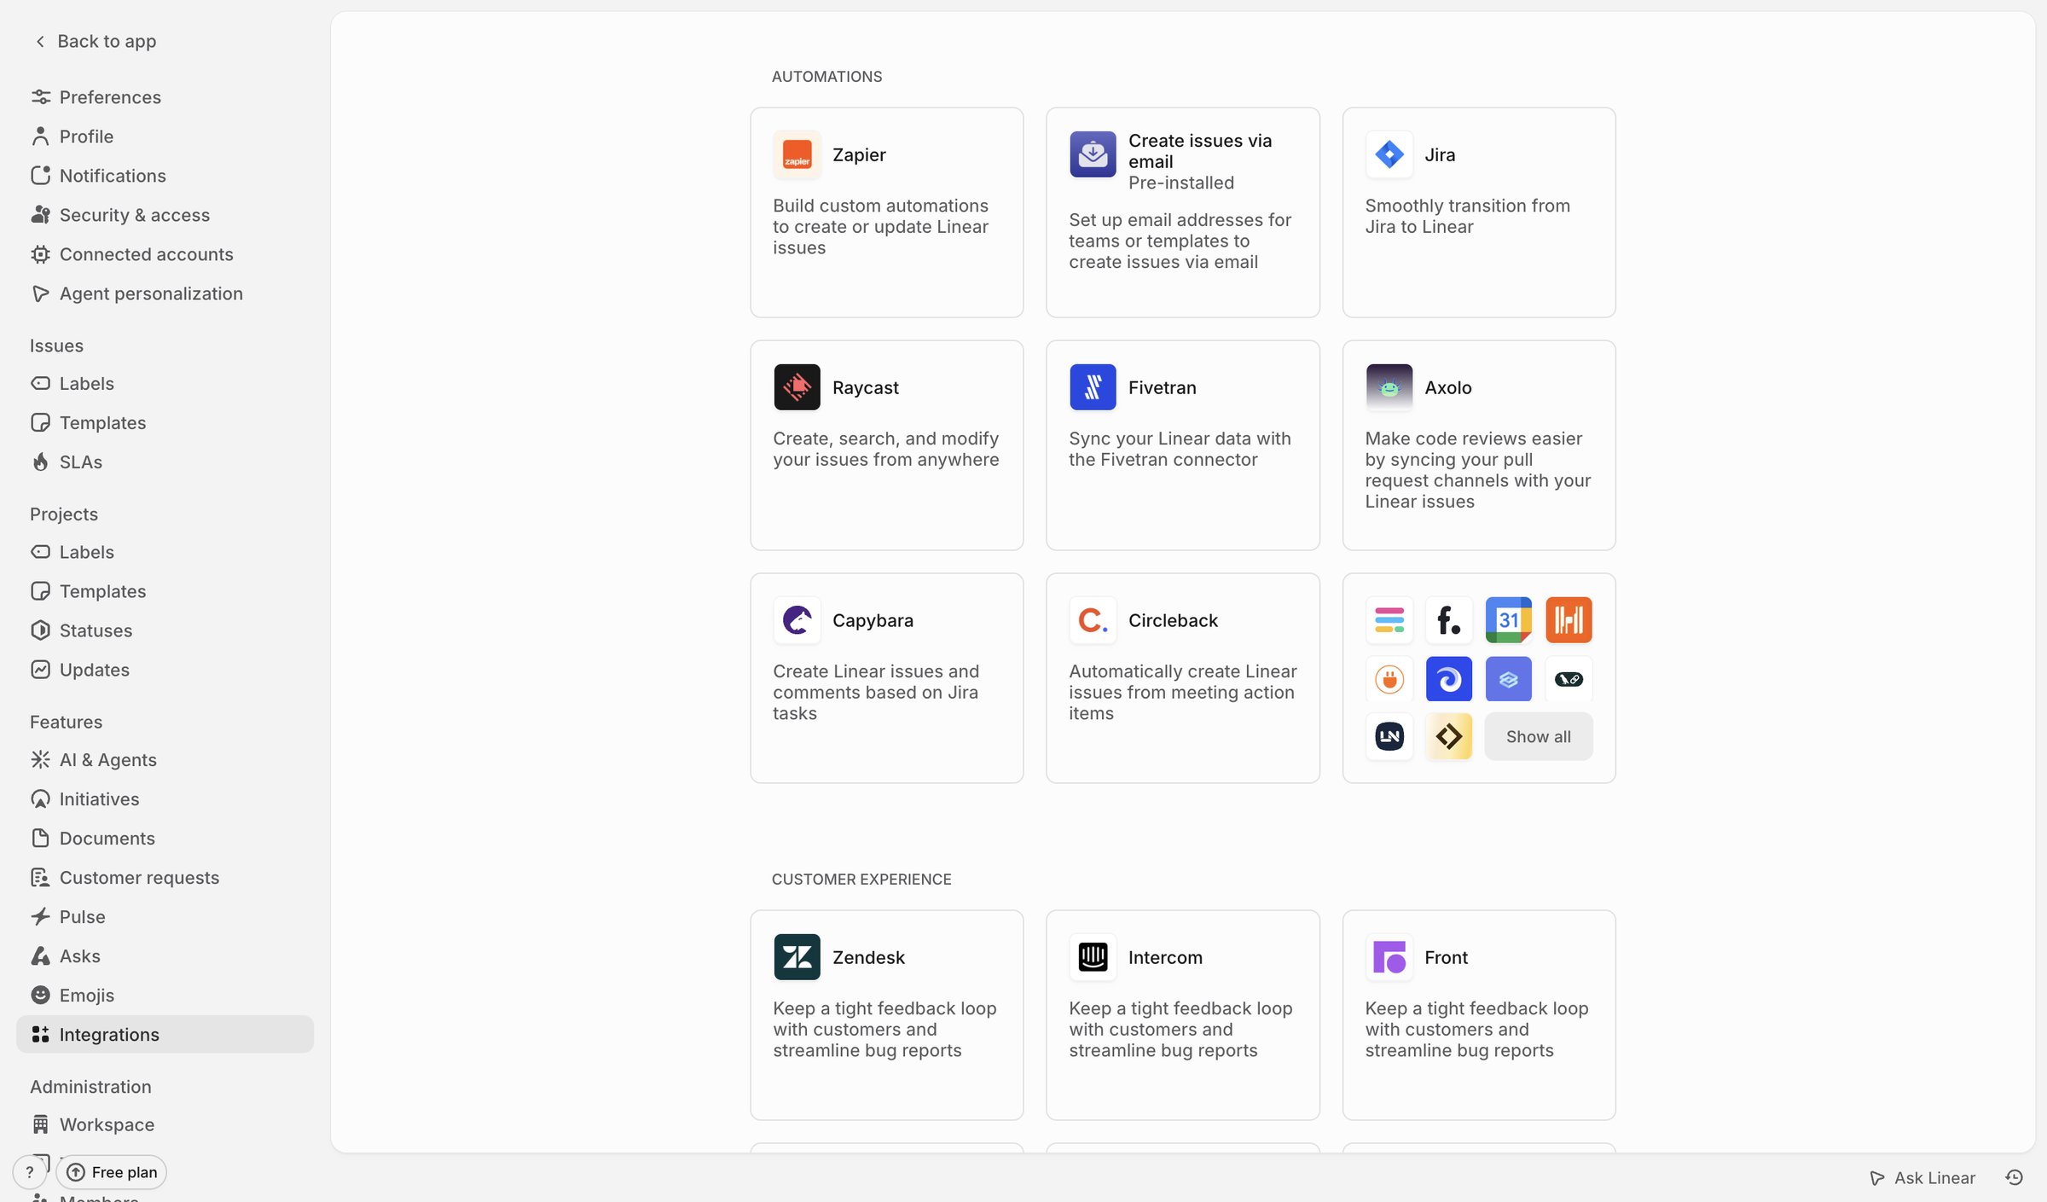Click the striped colored lines integration icon
2047x1202 pixels.
(1389, 620)
